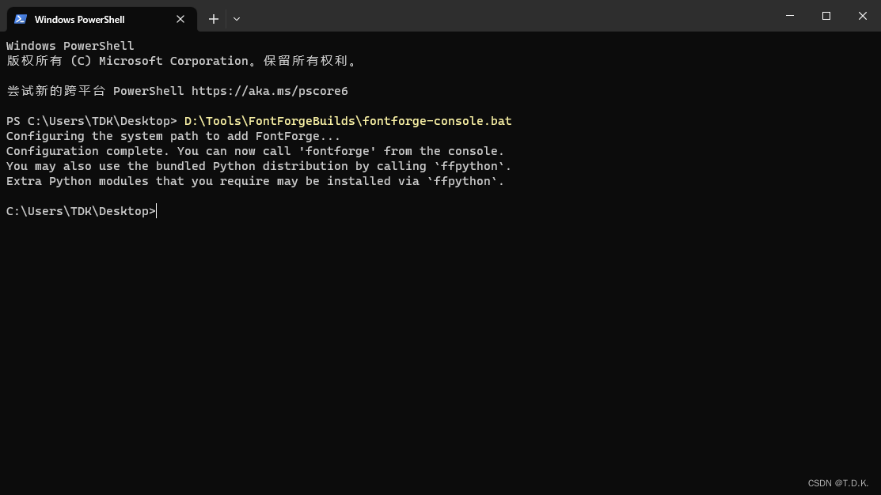
Task: Click the fontforge-console.bat command path
Action: (347, 121)
